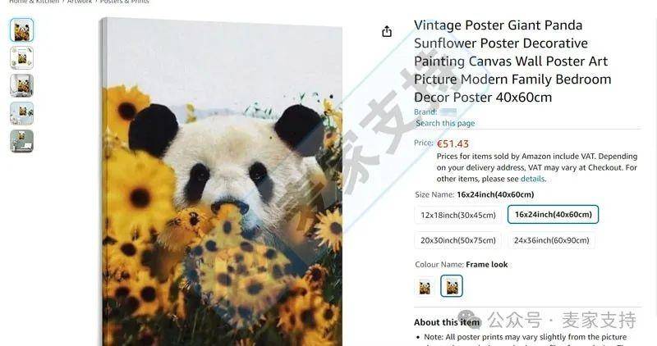Screen dimensions: 657x346
Task: Open the VAT details link
Action: [x=532, y=179]
